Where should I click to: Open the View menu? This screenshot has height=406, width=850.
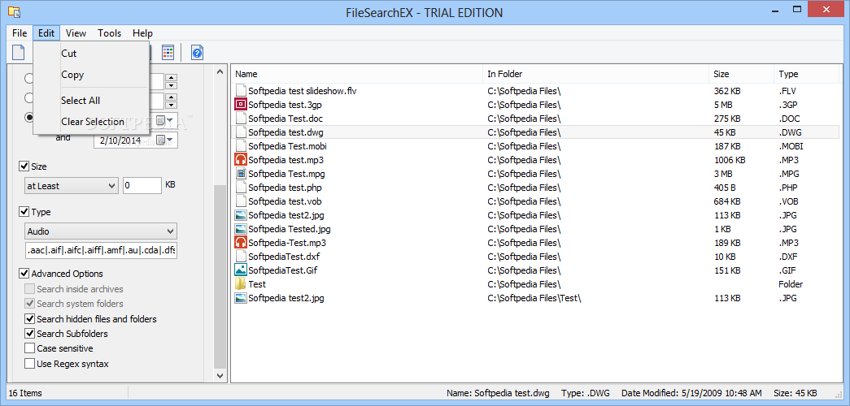pos(76,33)
